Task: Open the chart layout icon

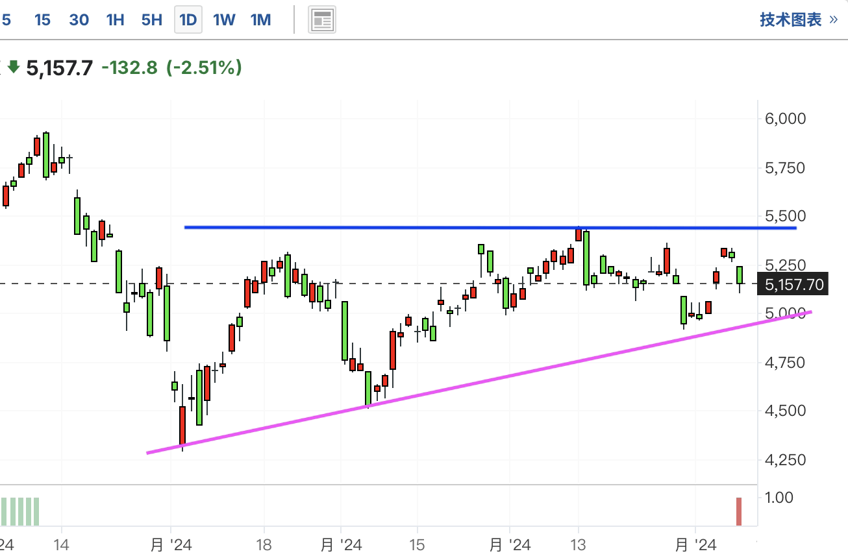Action: pyautogui.click(x=321, y=20)
